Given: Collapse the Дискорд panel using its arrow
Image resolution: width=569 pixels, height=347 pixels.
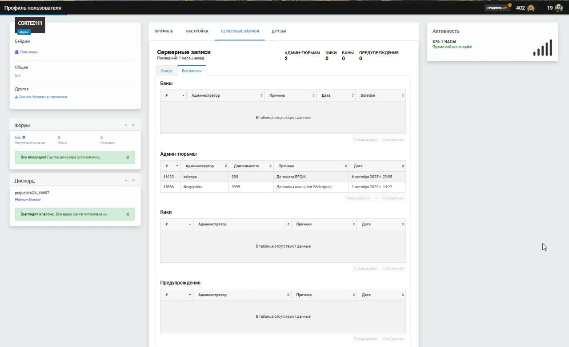Looking at the screenshot, I should tap(126, 181).
